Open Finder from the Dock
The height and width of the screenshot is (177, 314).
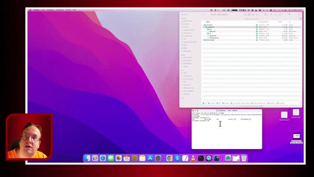click(x=87, y=158)
